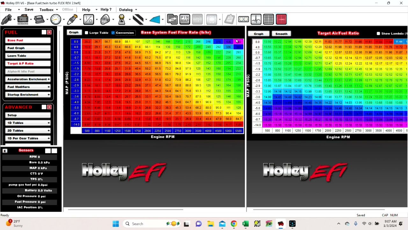Select the 8.0 MAP row in fuel table
408x230 pixels.
point(76,42)
